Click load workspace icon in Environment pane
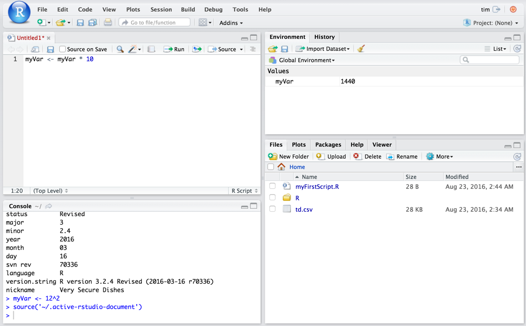This screenshot has height=326, width=526. point(273,49)
